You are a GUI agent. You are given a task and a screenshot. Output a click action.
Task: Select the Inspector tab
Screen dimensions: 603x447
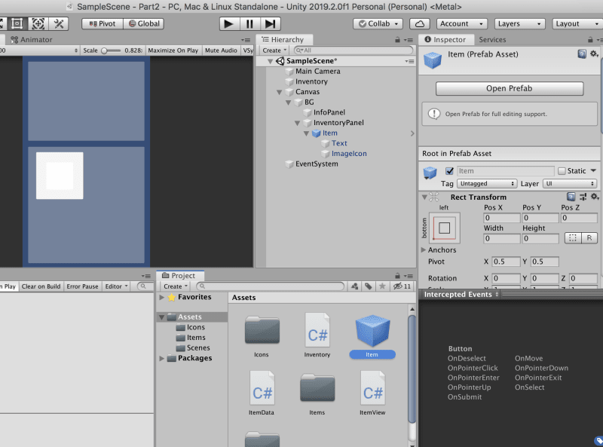point(445,40)
